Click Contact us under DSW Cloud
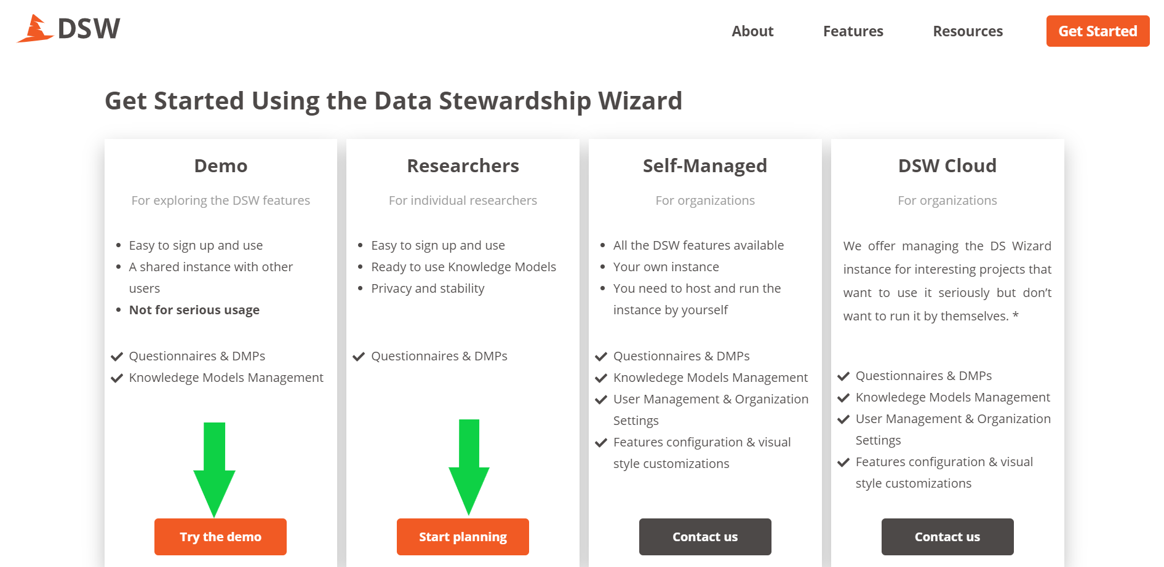The image size is (1164, 567). coord(947,537)
